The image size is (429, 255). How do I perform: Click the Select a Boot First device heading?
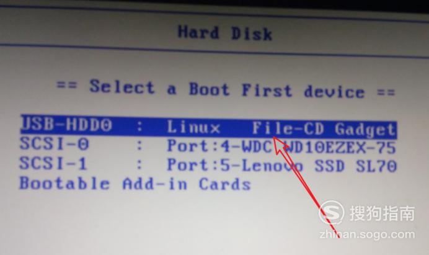(226, 89)
